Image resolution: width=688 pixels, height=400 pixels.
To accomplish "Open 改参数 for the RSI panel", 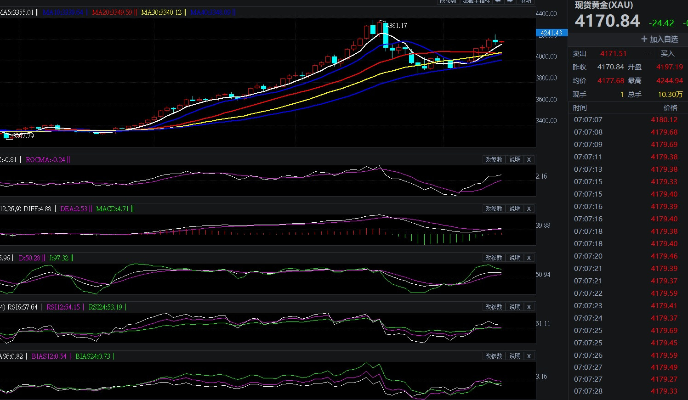I will (494, 307).
